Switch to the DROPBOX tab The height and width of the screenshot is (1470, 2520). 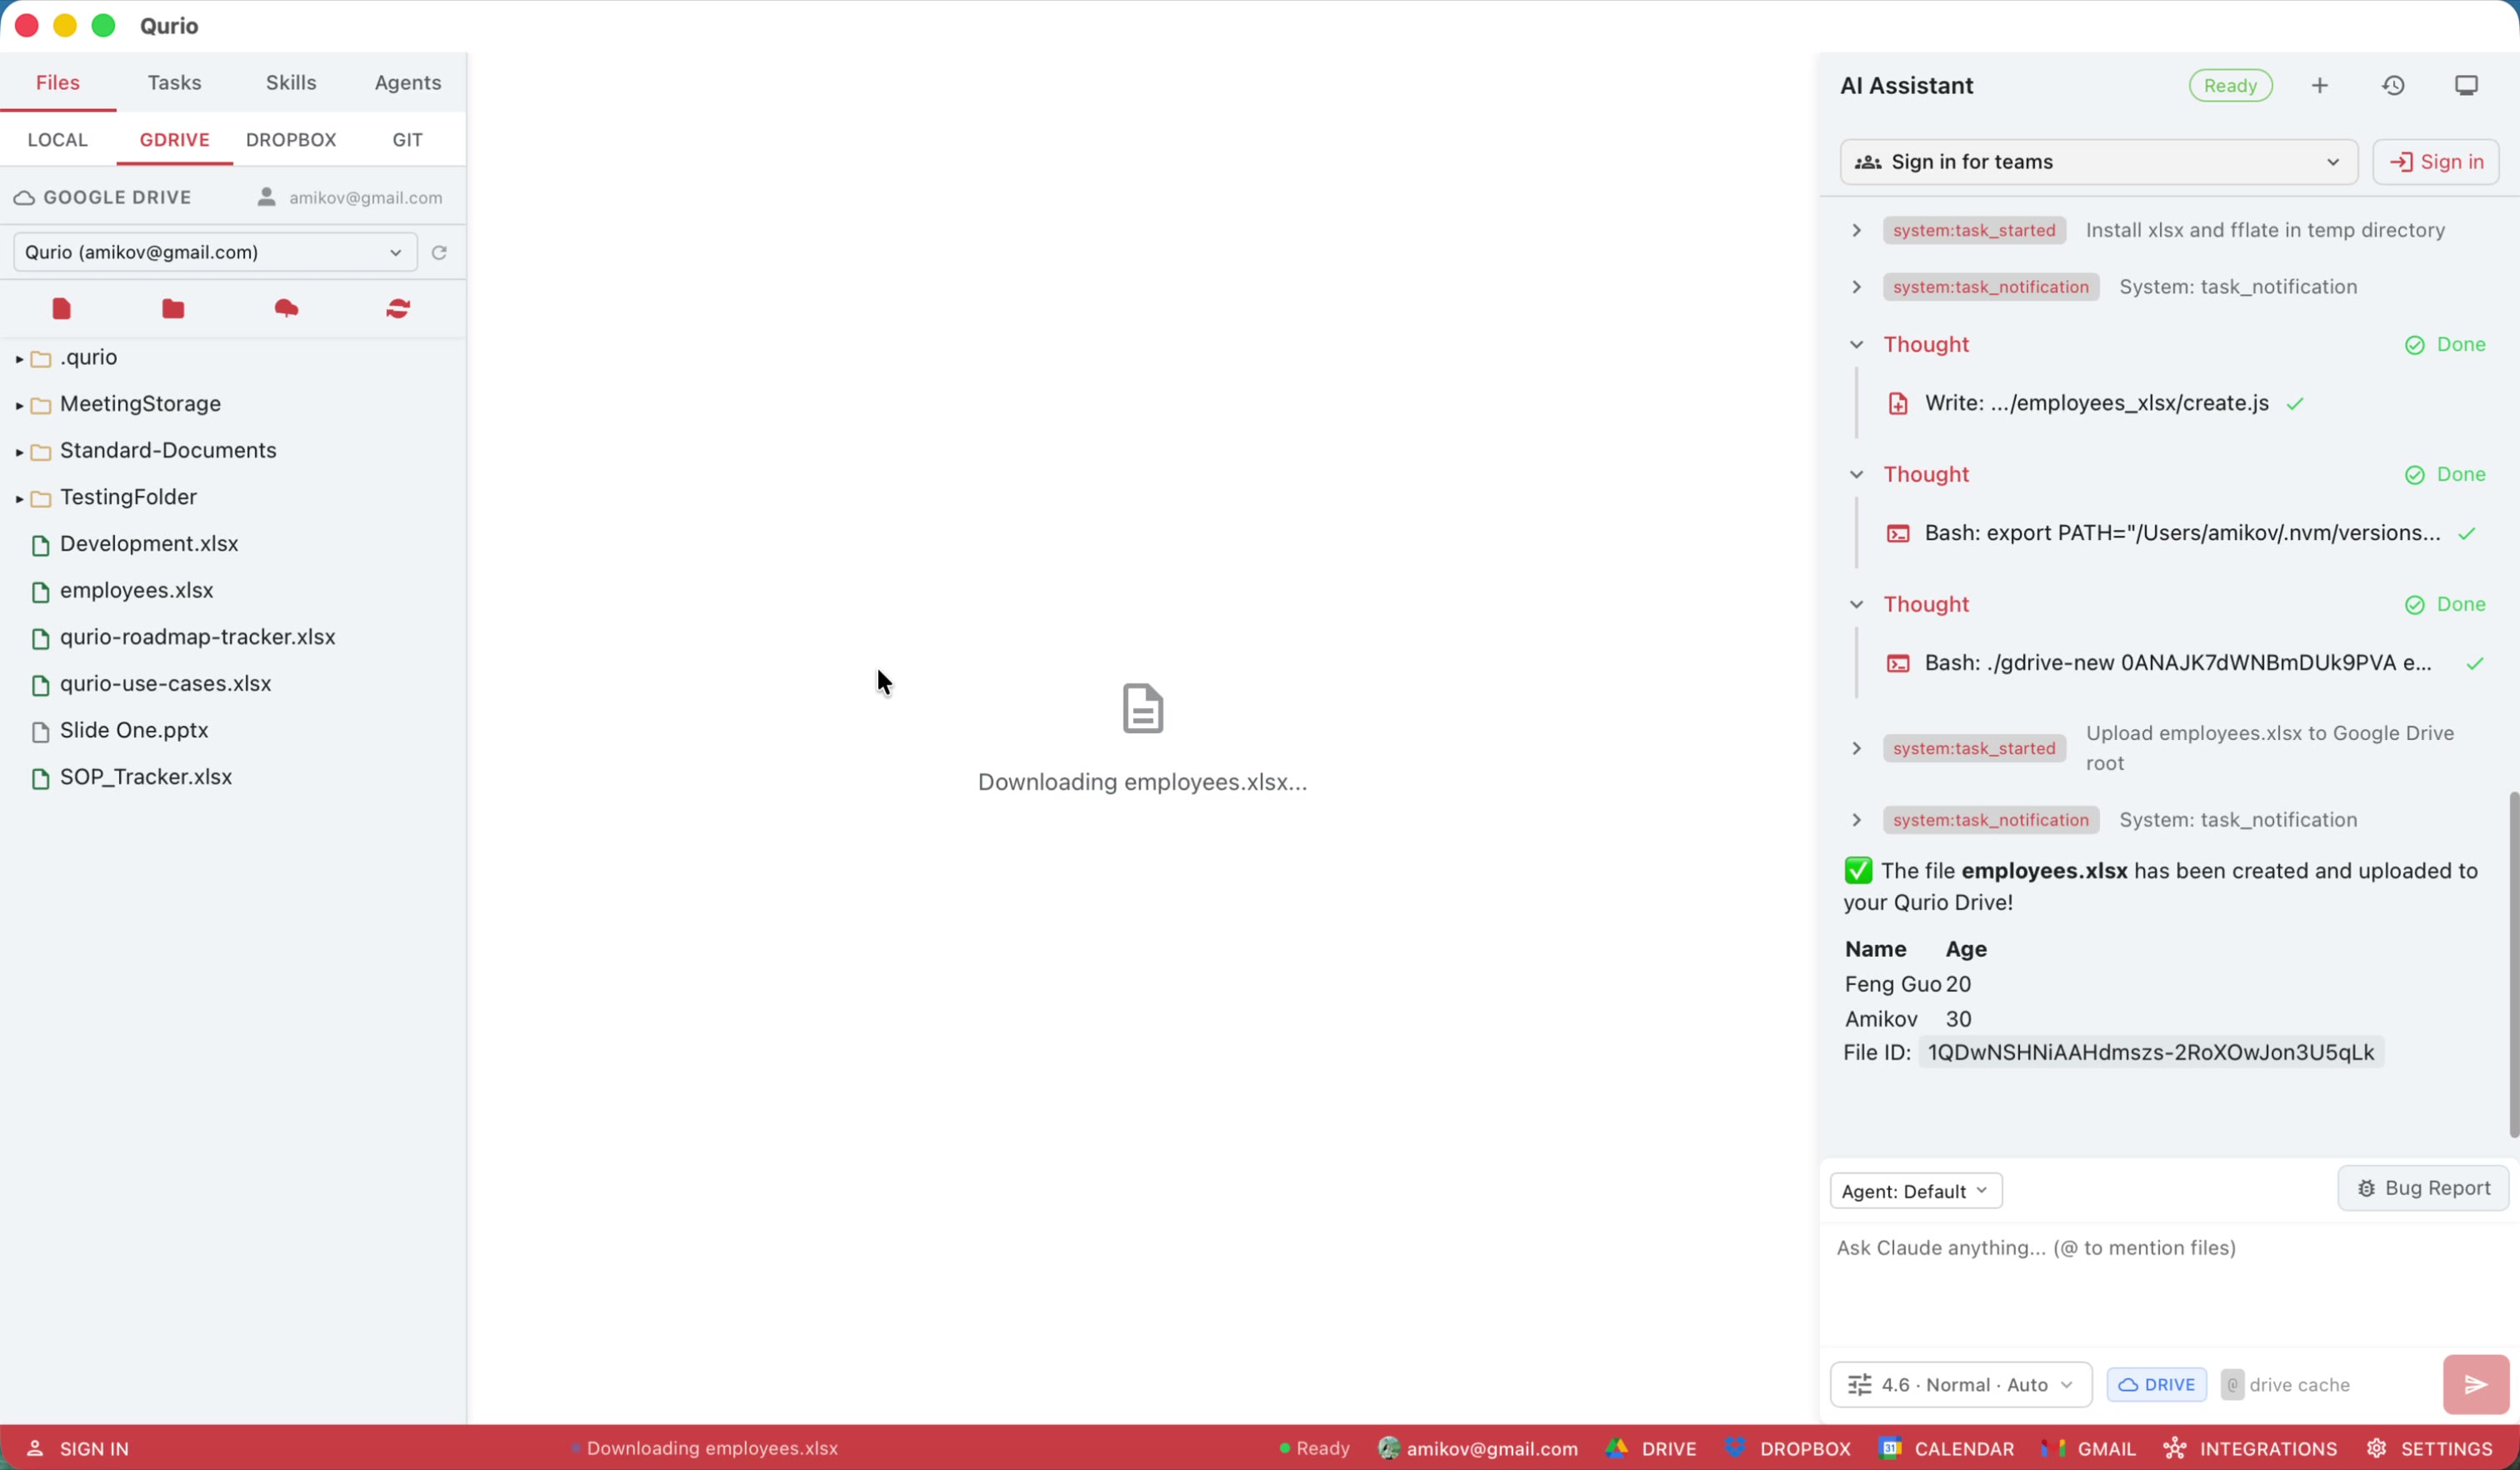(290, 140)
